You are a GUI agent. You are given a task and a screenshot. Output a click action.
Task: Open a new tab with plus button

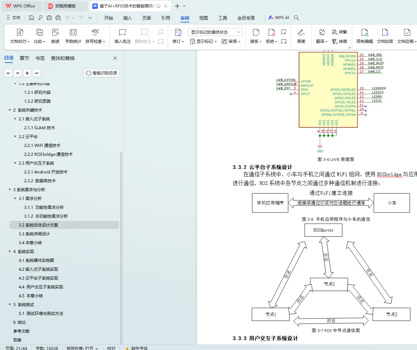[177, 6]
